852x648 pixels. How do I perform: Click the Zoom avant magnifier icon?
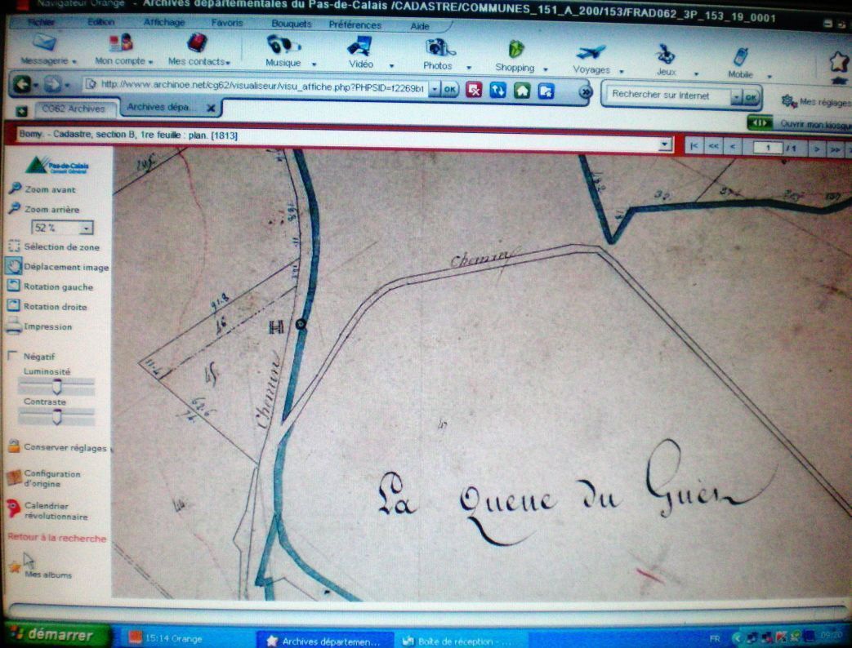click(14, 189)
